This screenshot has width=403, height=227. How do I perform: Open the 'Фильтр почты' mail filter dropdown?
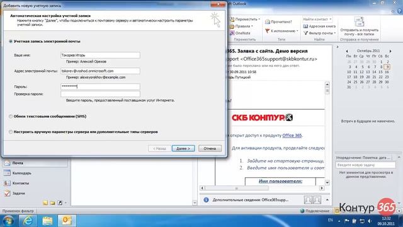(x=320, y=33)
